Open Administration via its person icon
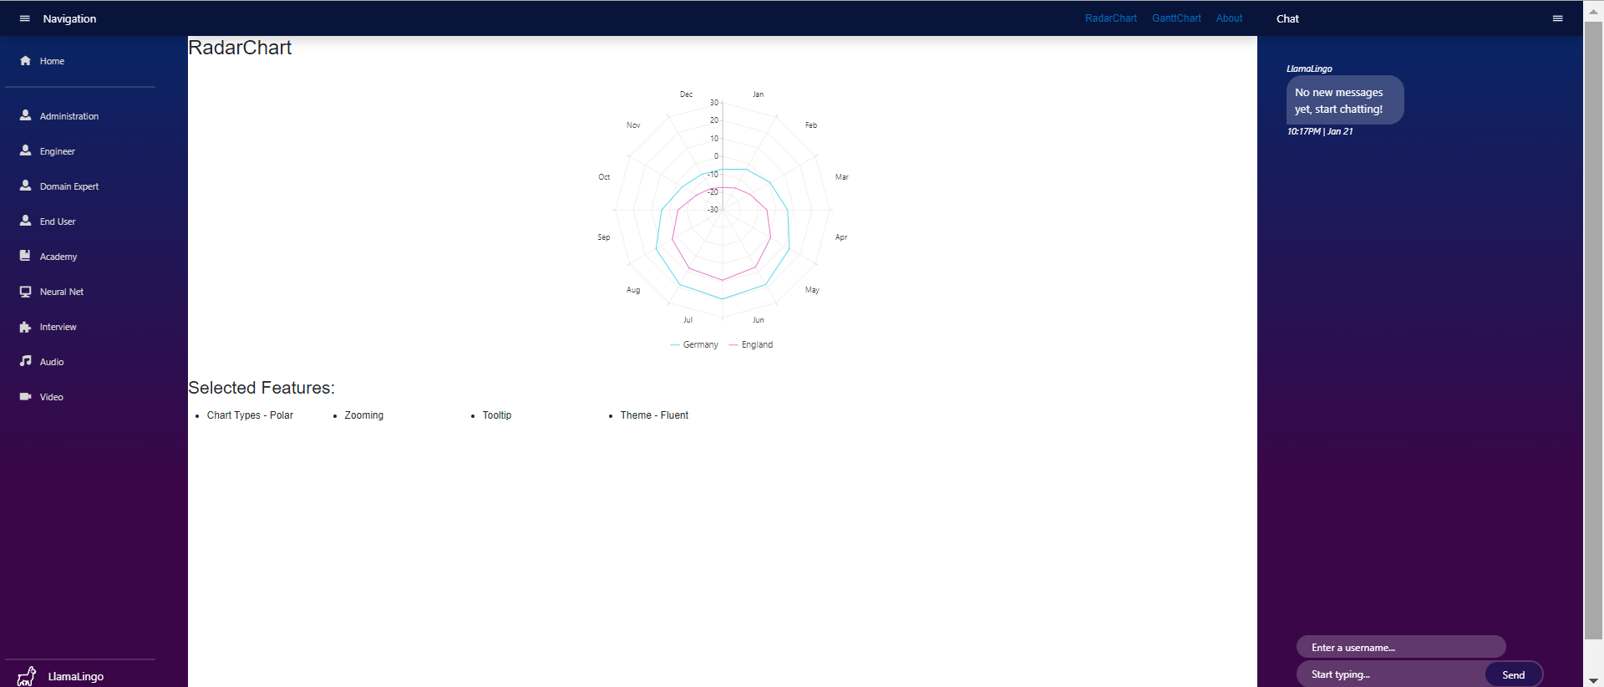 (25, 115)
